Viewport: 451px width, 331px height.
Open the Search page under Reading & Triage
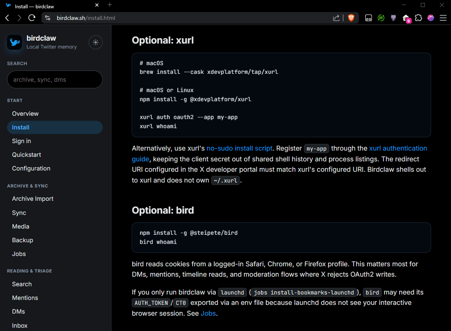click(x=22, y=284)
